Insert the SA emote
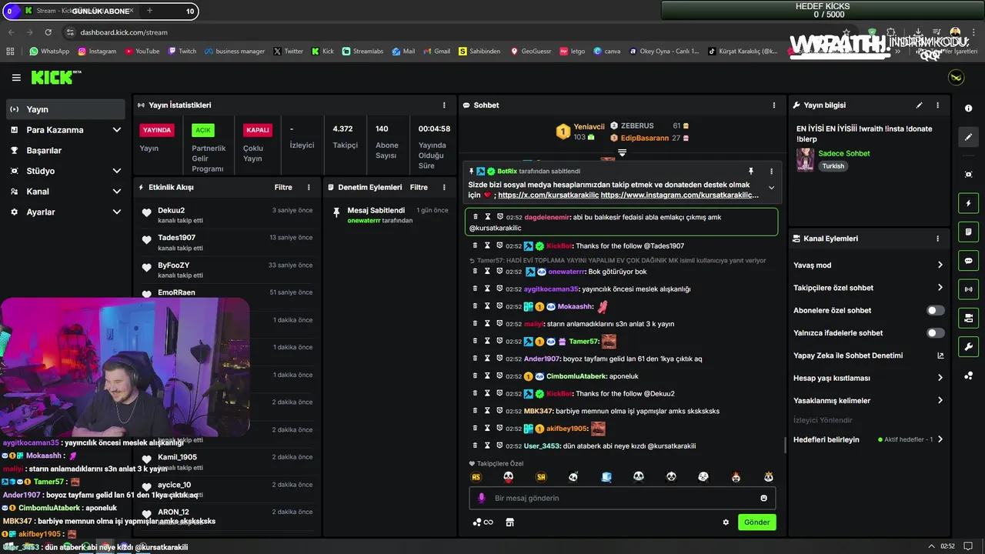 click(x=541, y=477)
